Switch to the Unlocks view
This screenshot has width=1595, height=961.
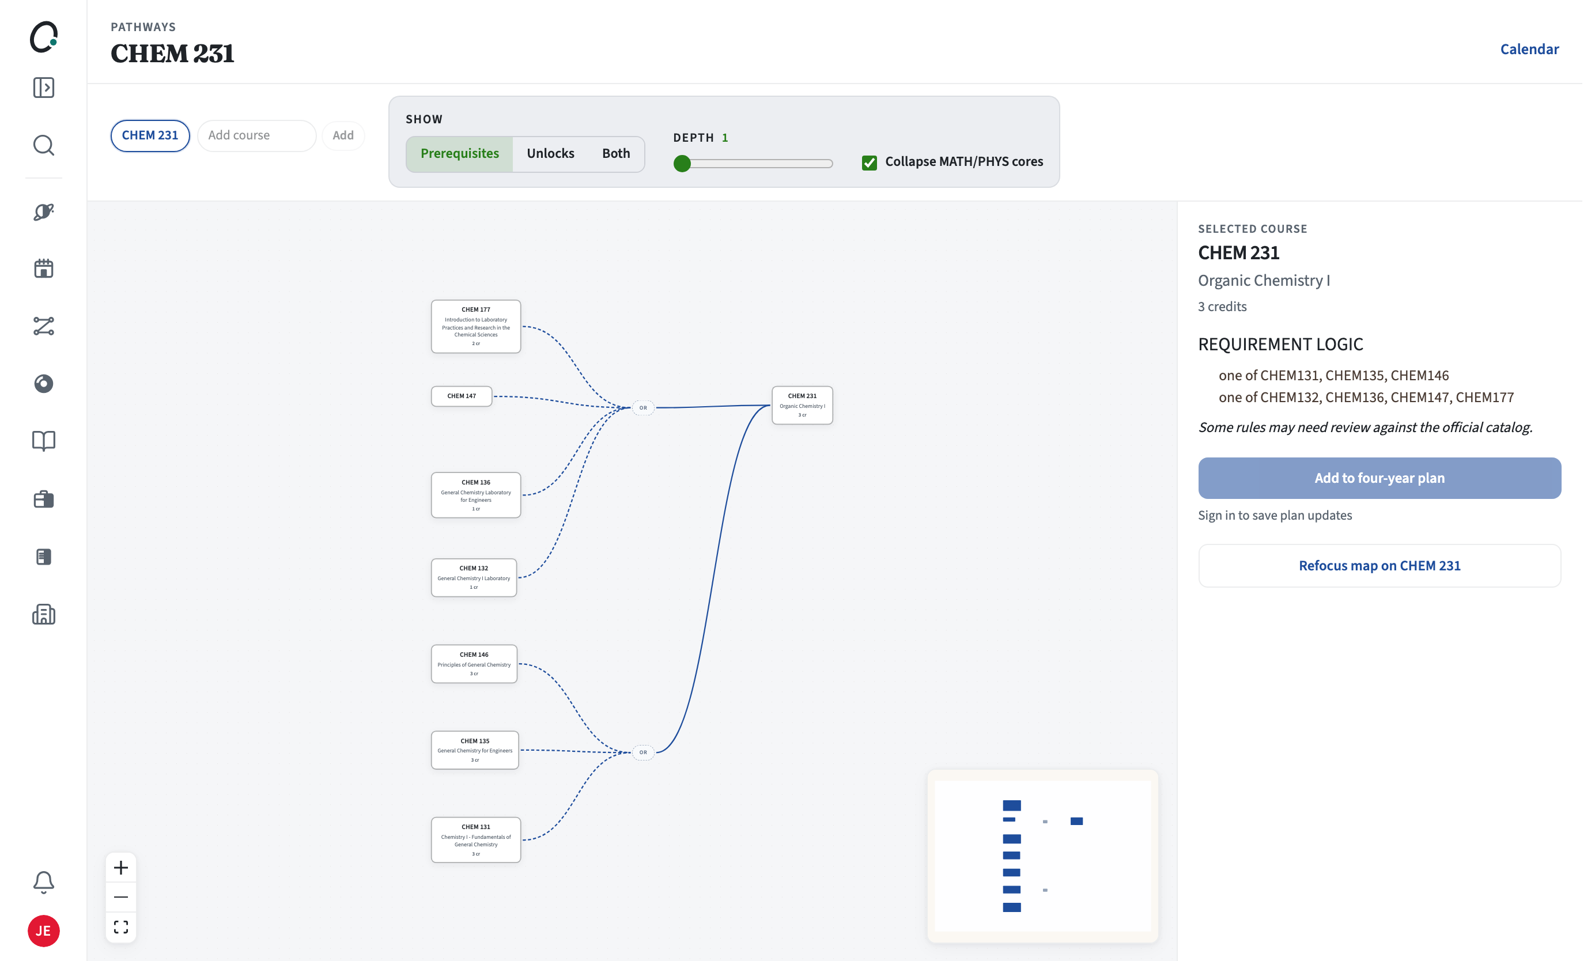[550, 154]
